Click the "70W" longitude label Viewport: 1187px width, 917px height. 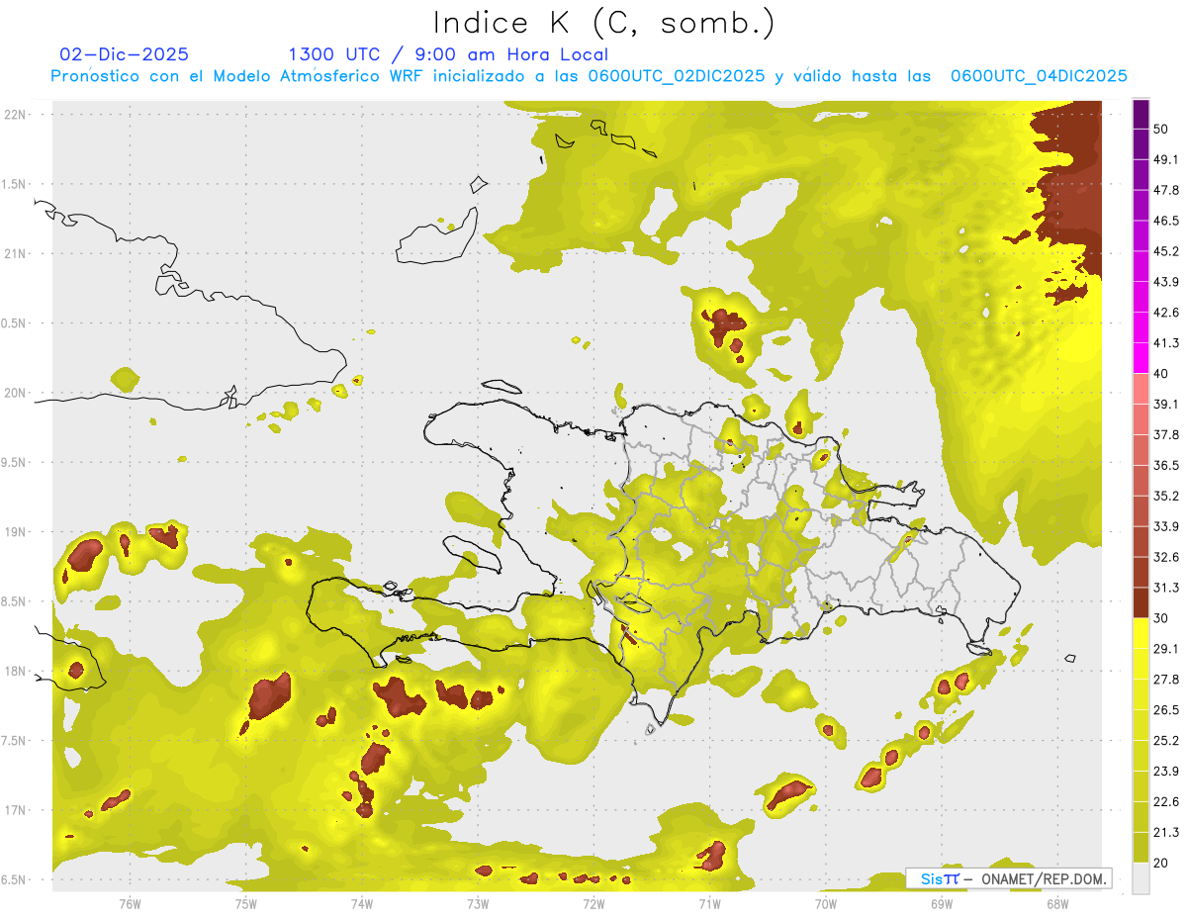[826, 903]
